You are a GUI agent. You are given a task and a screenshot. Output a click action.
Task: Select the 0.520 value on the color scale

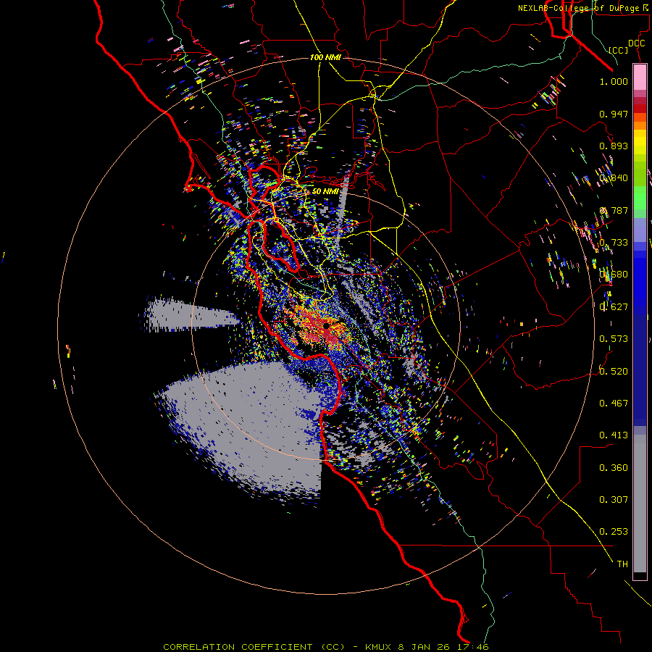[x=614, y=371]
